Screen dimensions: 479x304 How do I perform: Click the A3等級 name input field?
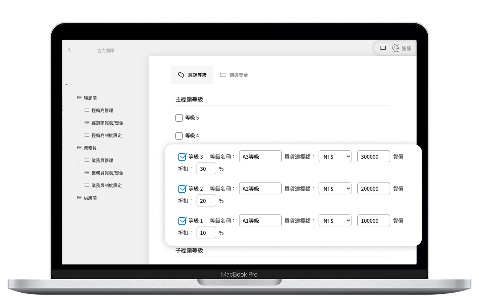point(260,157)
